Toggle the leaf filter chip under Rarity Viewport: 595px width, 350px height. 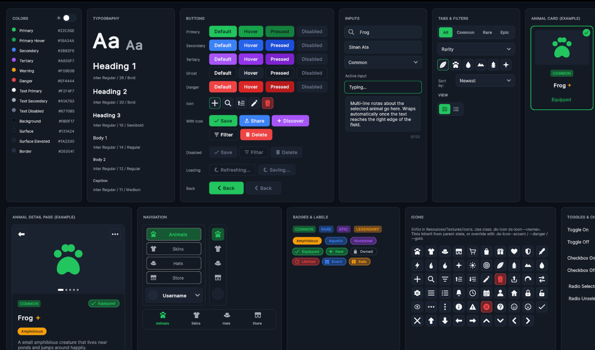(443, 65)
